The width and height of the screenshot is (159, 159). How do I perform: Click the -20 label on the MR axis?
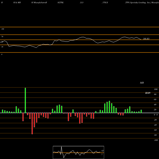click(155, 120)
